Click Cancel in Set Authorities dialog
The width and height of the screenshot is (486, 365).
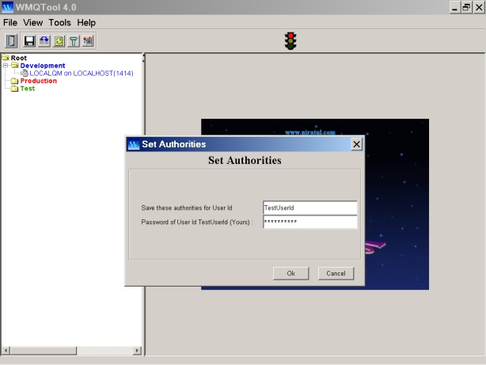tap(336, 273)
